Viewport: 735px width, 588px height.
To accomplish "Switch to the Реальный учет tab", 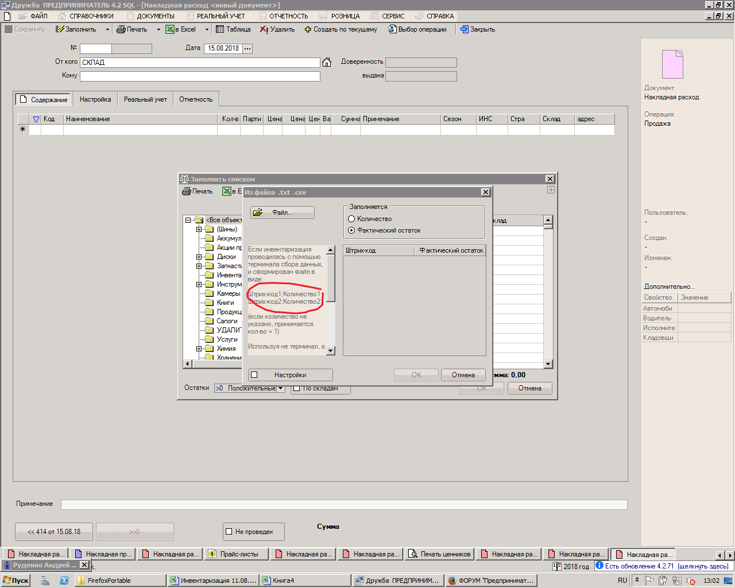I will pos(145,99).
